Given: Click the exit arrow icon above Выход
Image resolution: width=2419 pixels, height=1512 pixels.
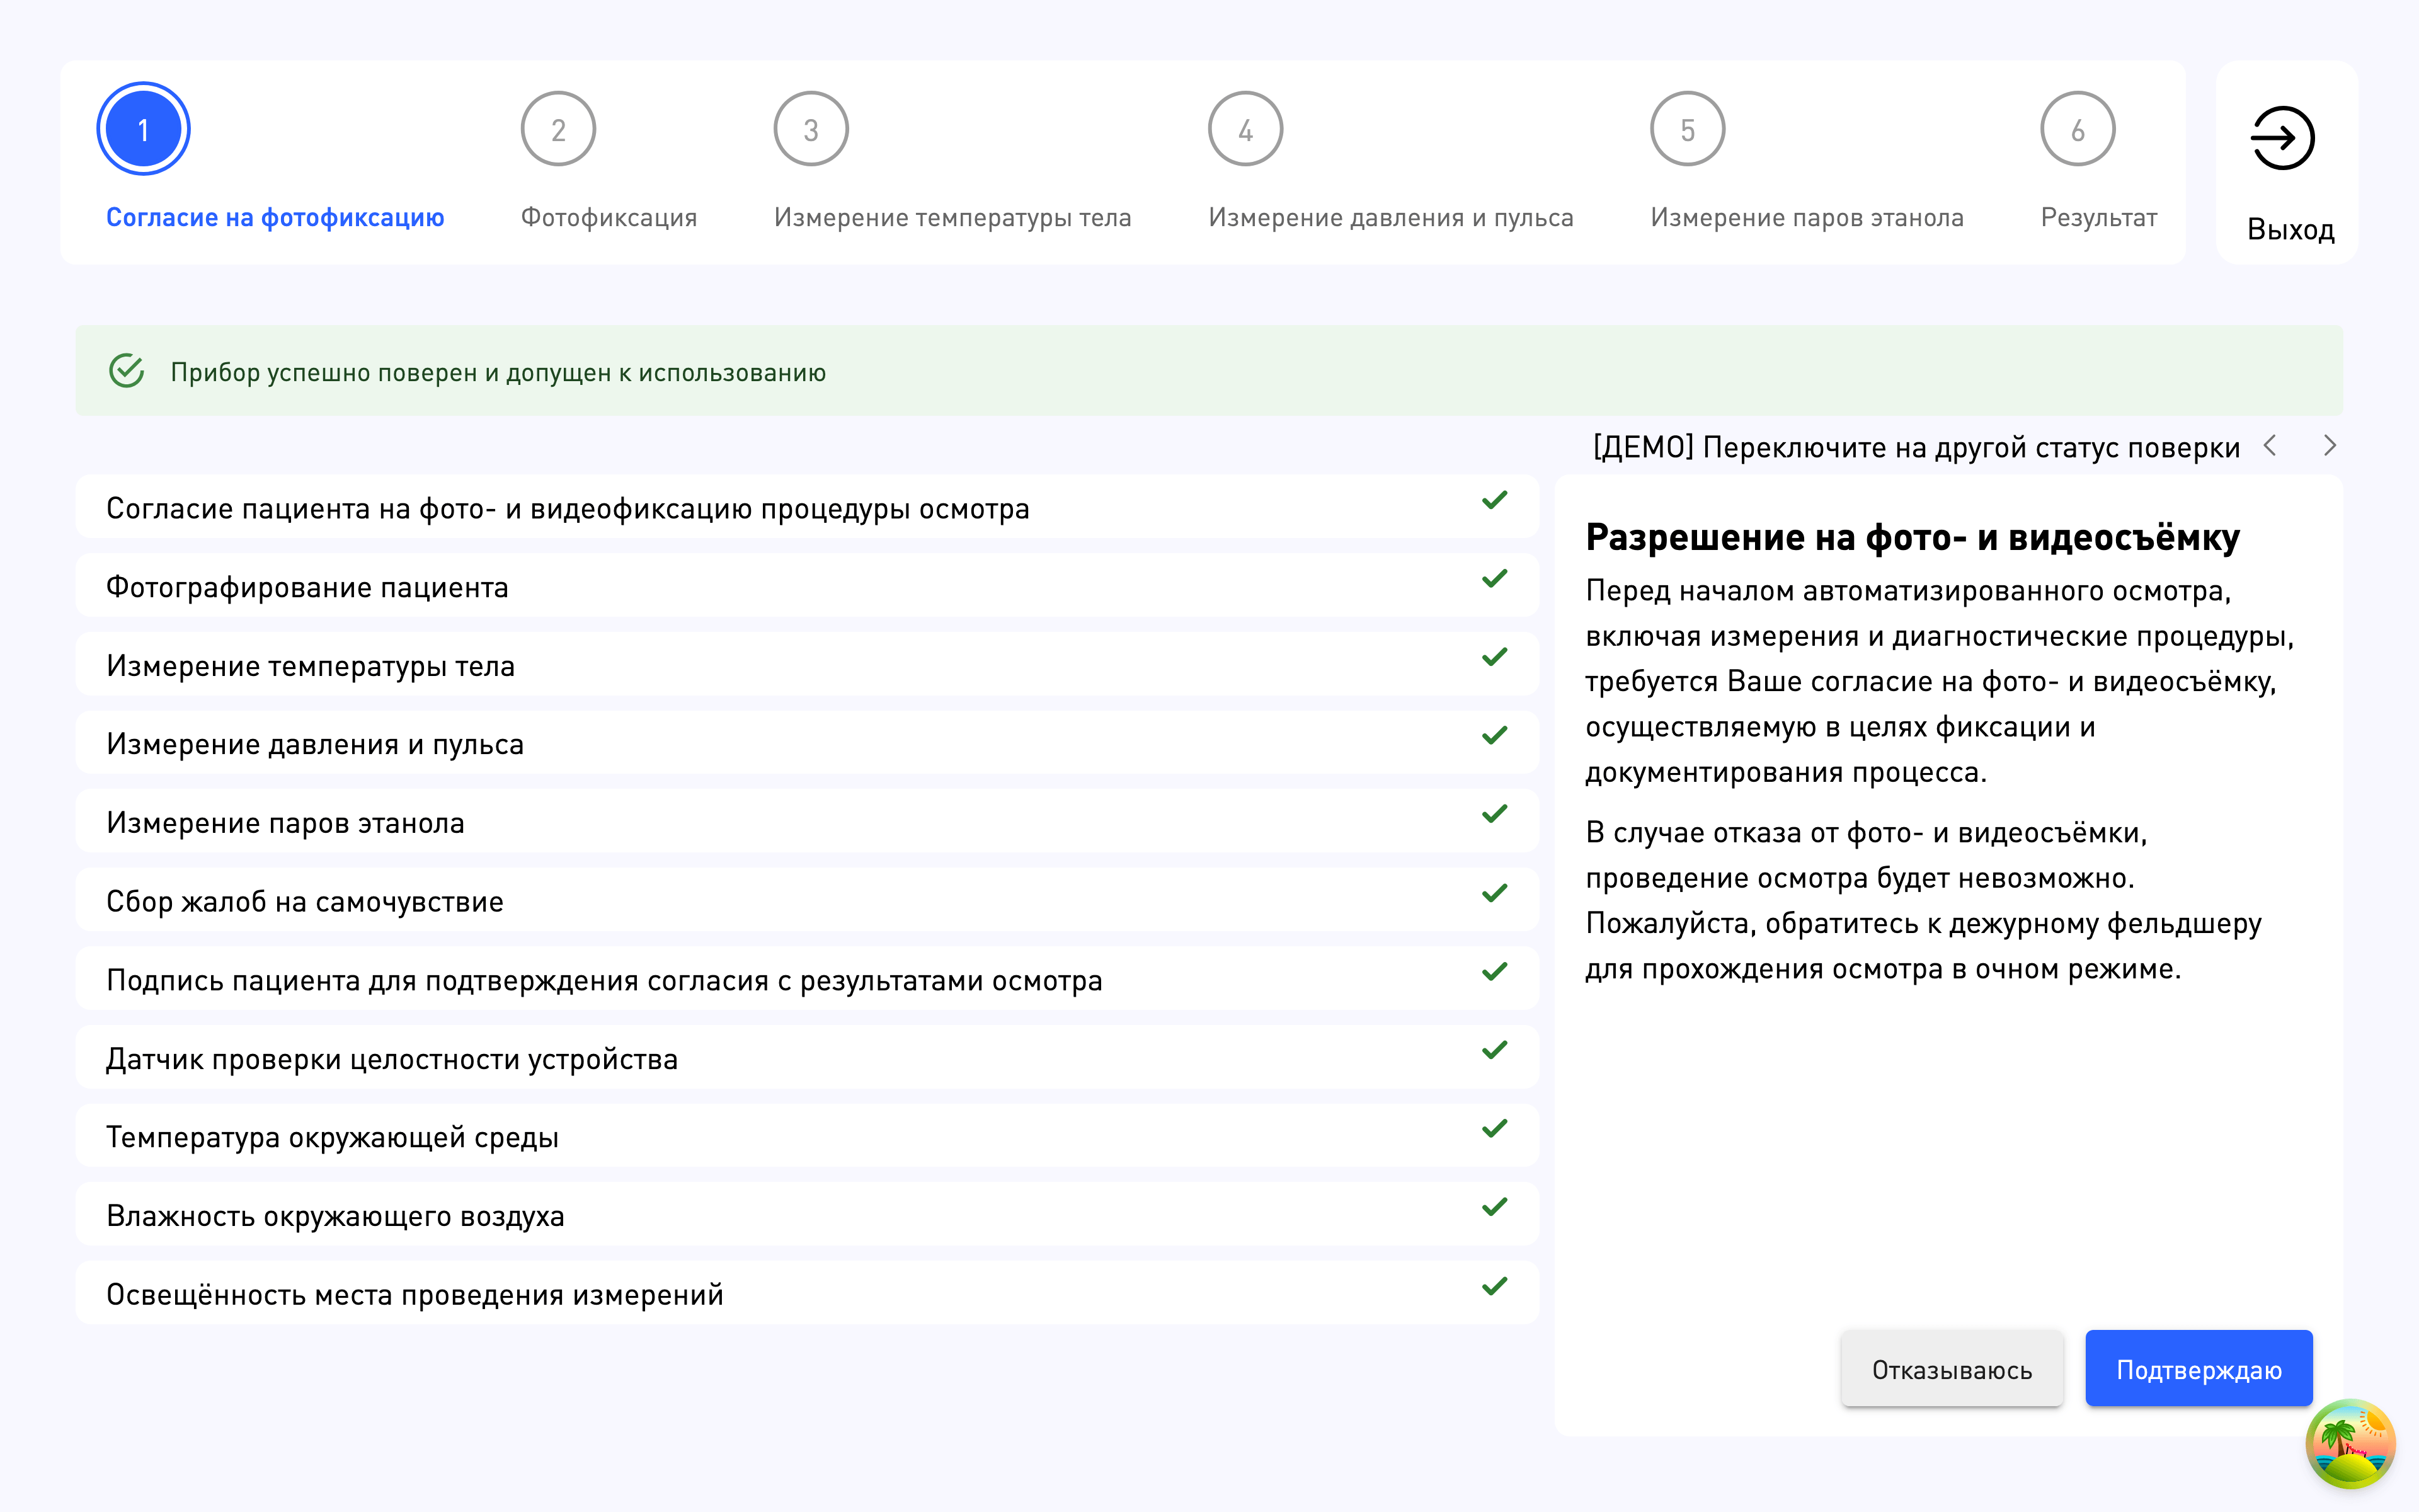Looking at the screenshot, I should click(2282, 138).
